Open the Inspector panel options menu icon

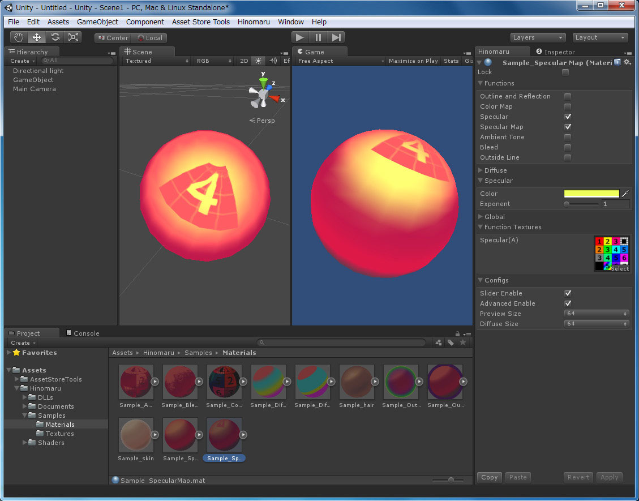pos(628,53)
